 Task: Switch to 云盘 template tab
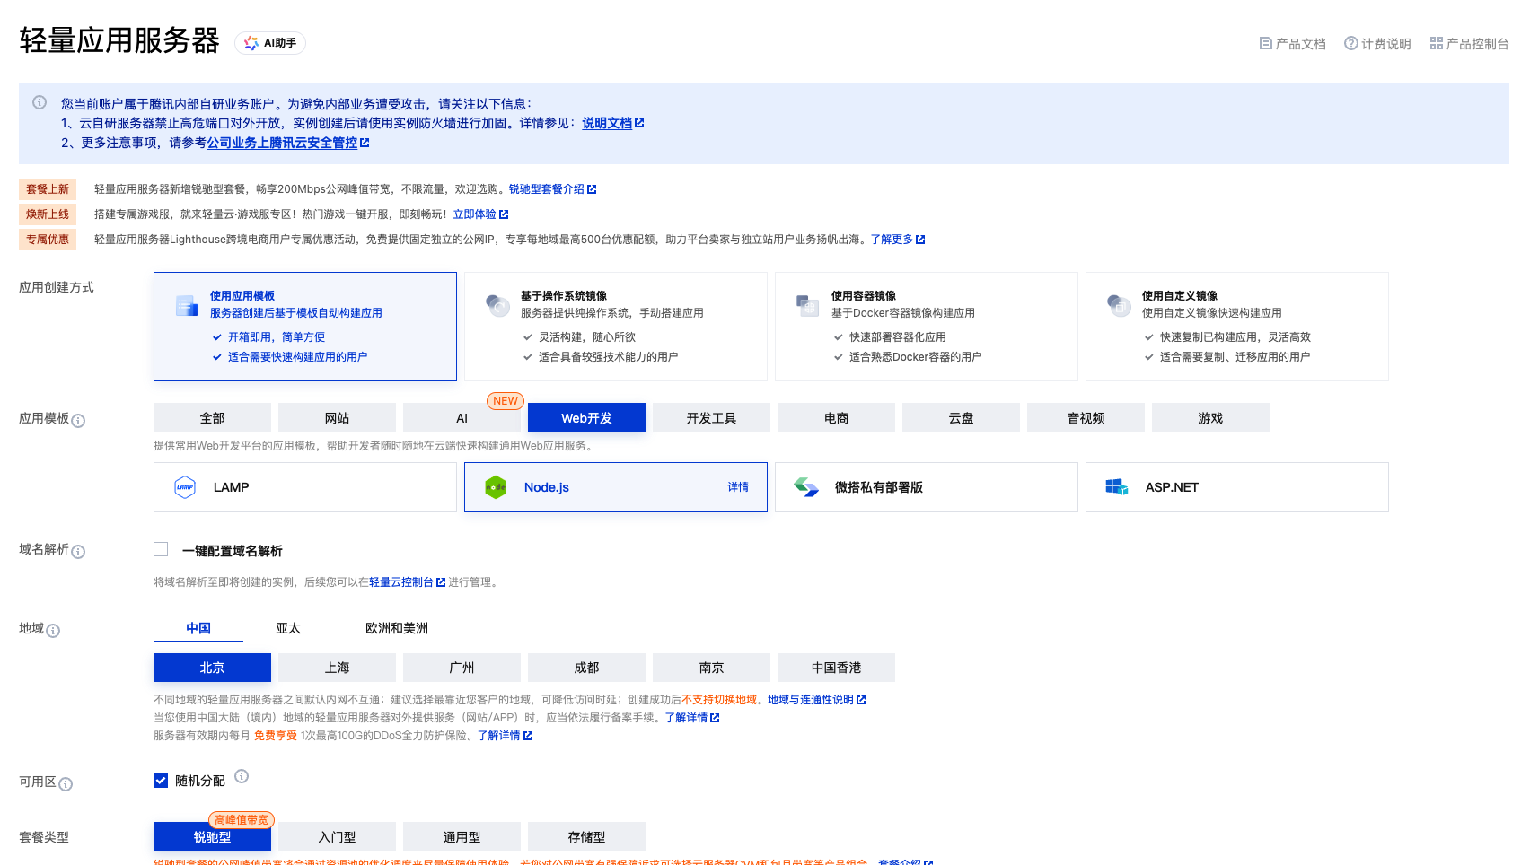(961, 417)
